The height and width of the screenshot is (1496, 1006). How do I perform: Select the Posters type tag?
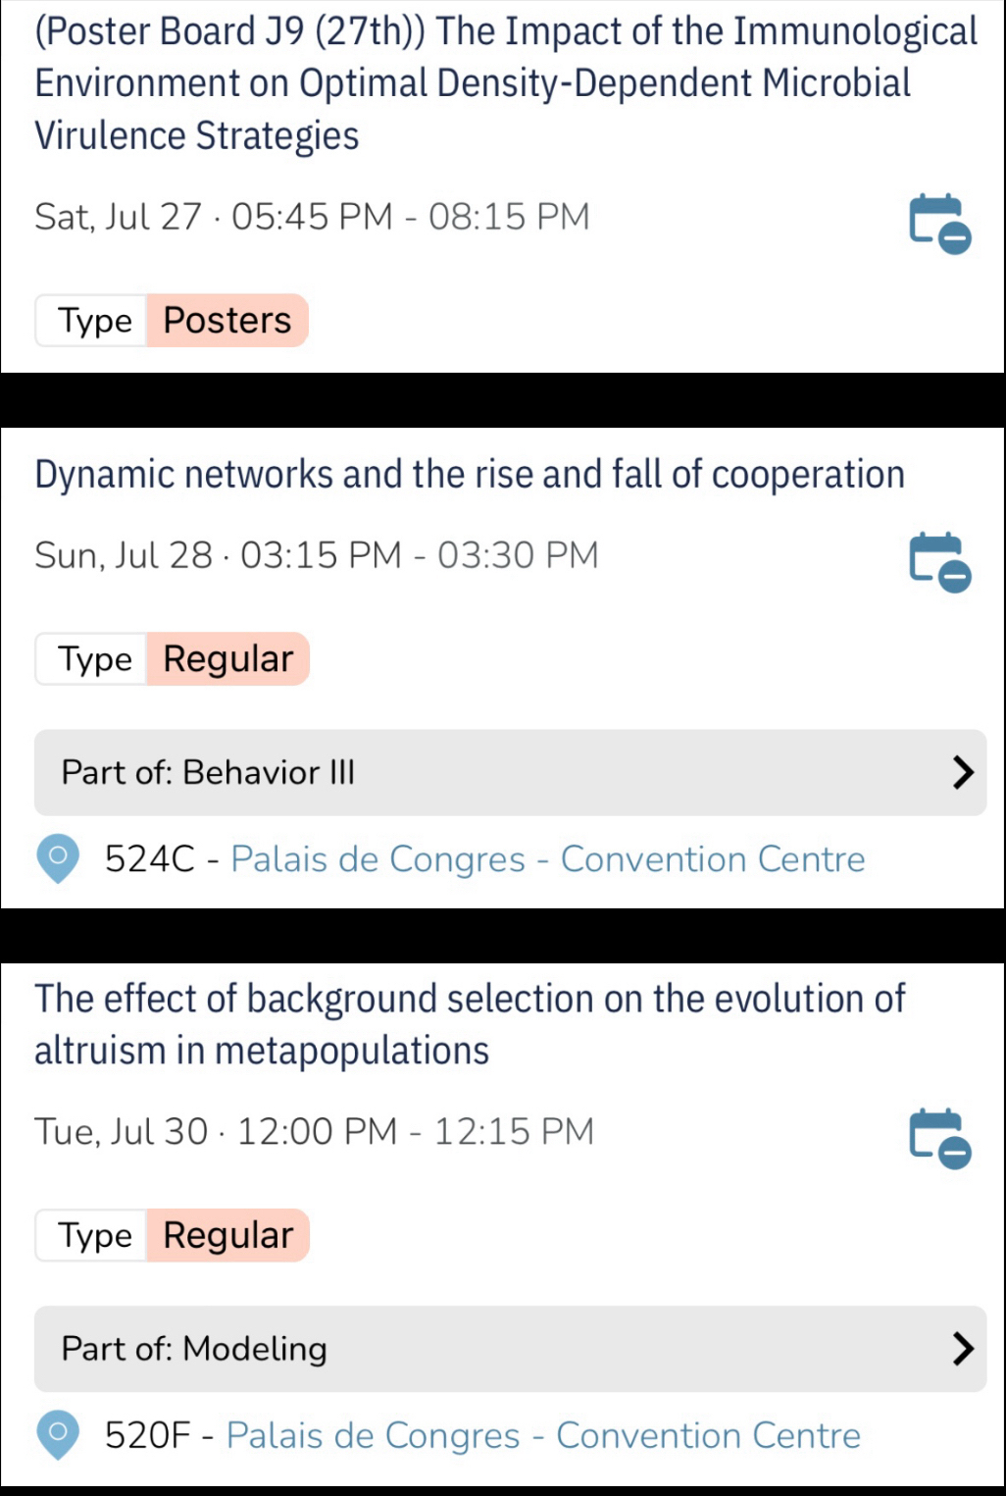click(x=227, y=321)
